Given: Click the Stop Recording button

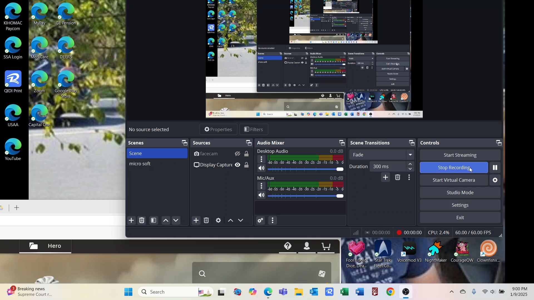Looking at the screenshot, I should click(453, 167).
